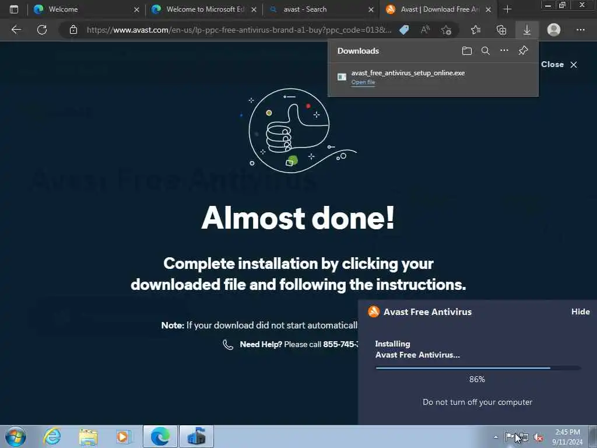Image resolution: width=597 pixels, height=448 pixels.
Task: Click the Almost done! heading
Action: [298, 218]
